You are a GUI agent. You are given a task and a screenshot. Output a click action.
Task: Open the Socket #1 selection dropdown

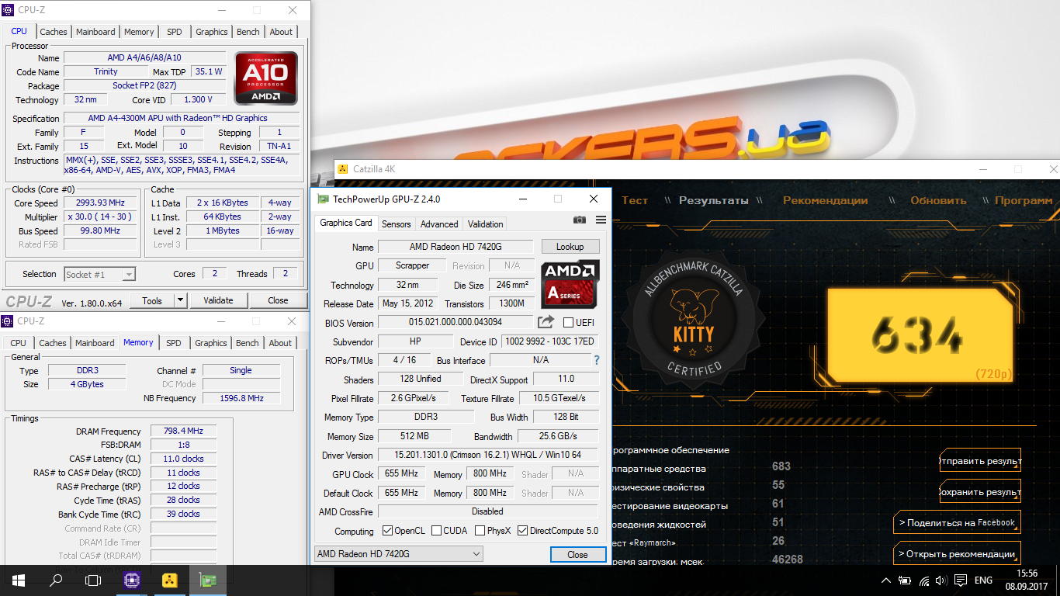pos(99,274)
